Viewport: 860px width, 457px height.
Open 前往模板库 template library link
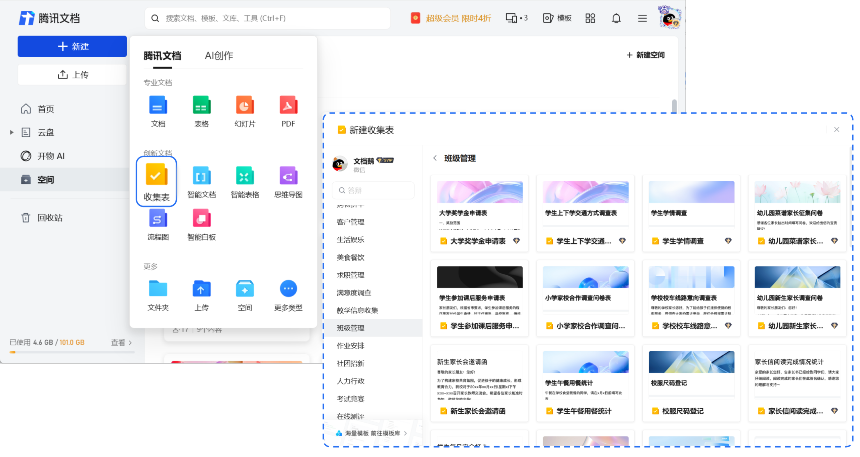[386, 433]
